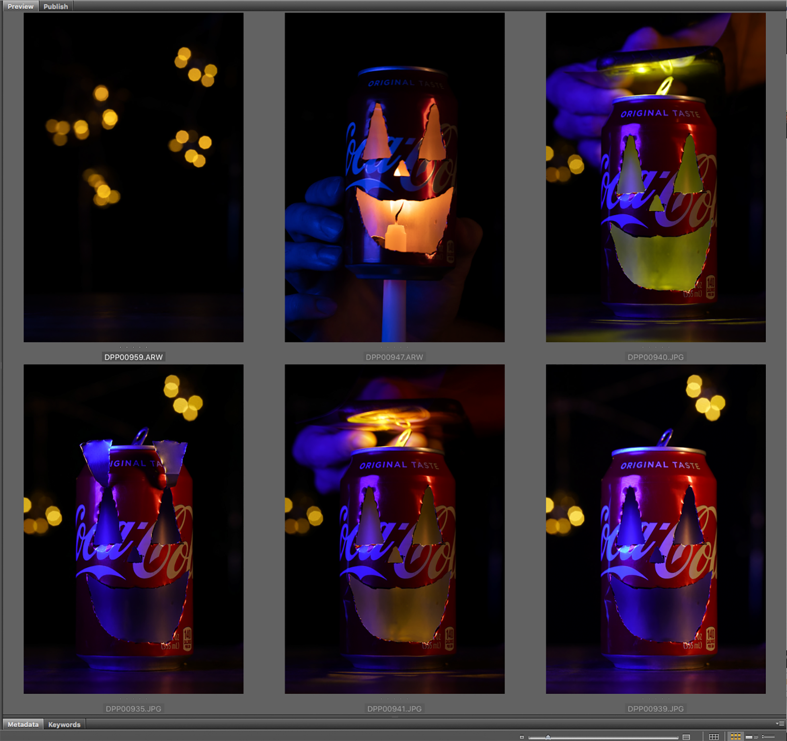787x741 pixels.
Task: Open the Metadata panel flyout menu
Action: (780, 724)
